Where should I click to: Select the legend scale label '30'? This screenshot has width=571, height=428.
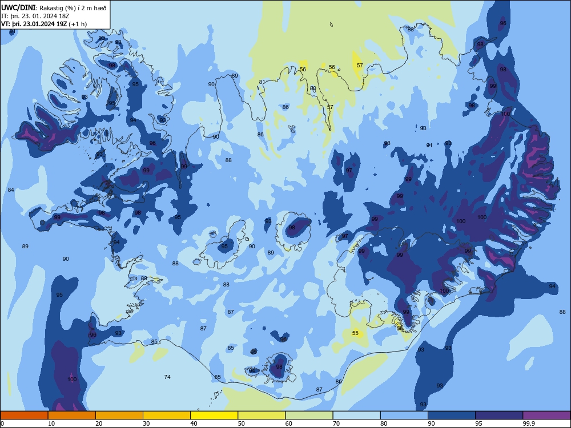[146, 423]
